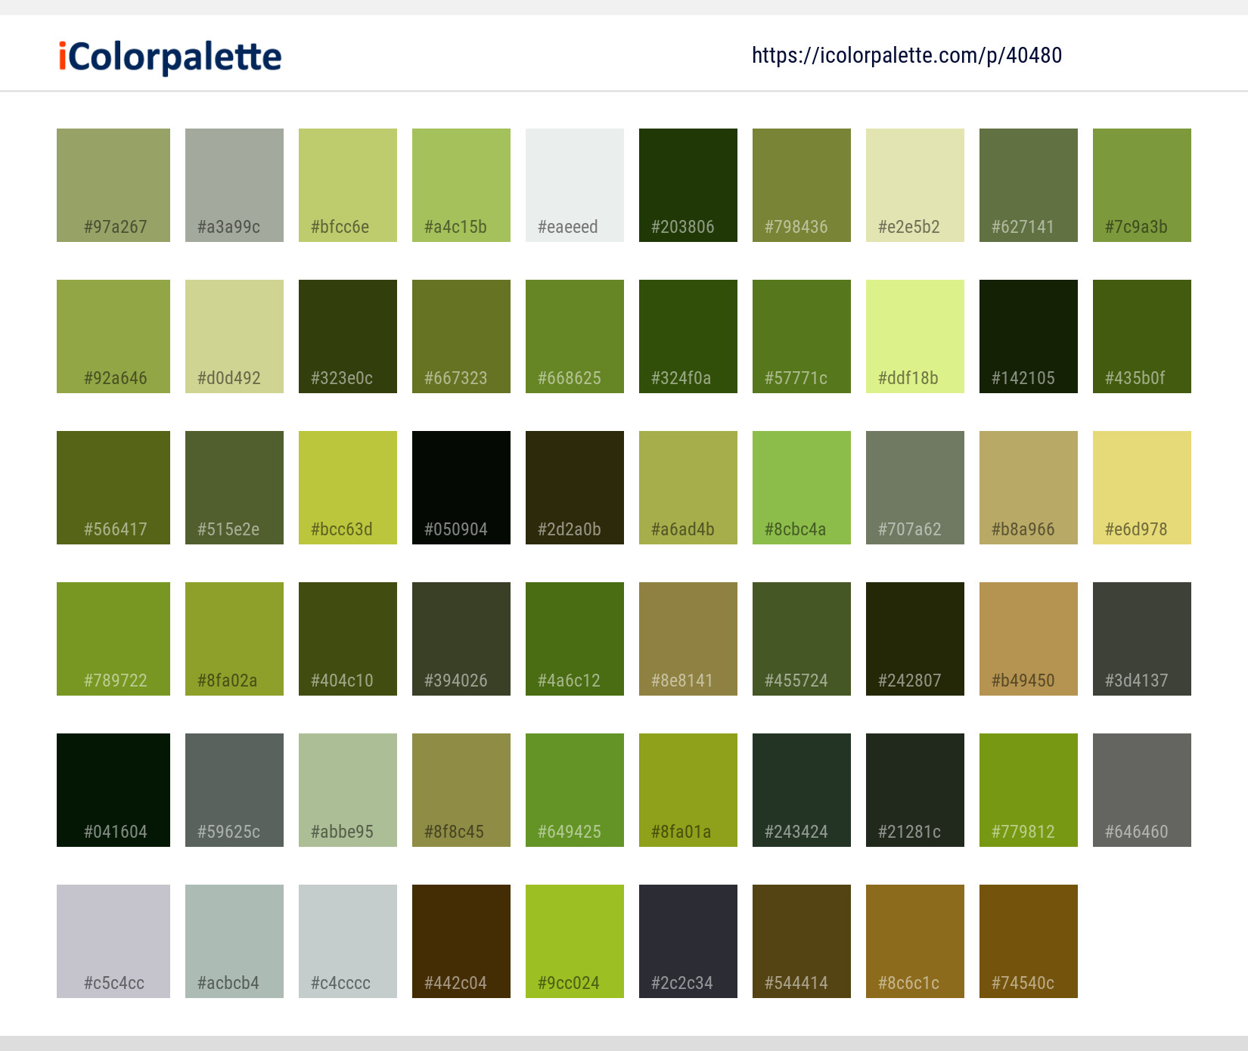Select the #442c04 dark brown swatch
Image resolution: width=1248 pixels, height=1051 pixels.
coord(461,941)
